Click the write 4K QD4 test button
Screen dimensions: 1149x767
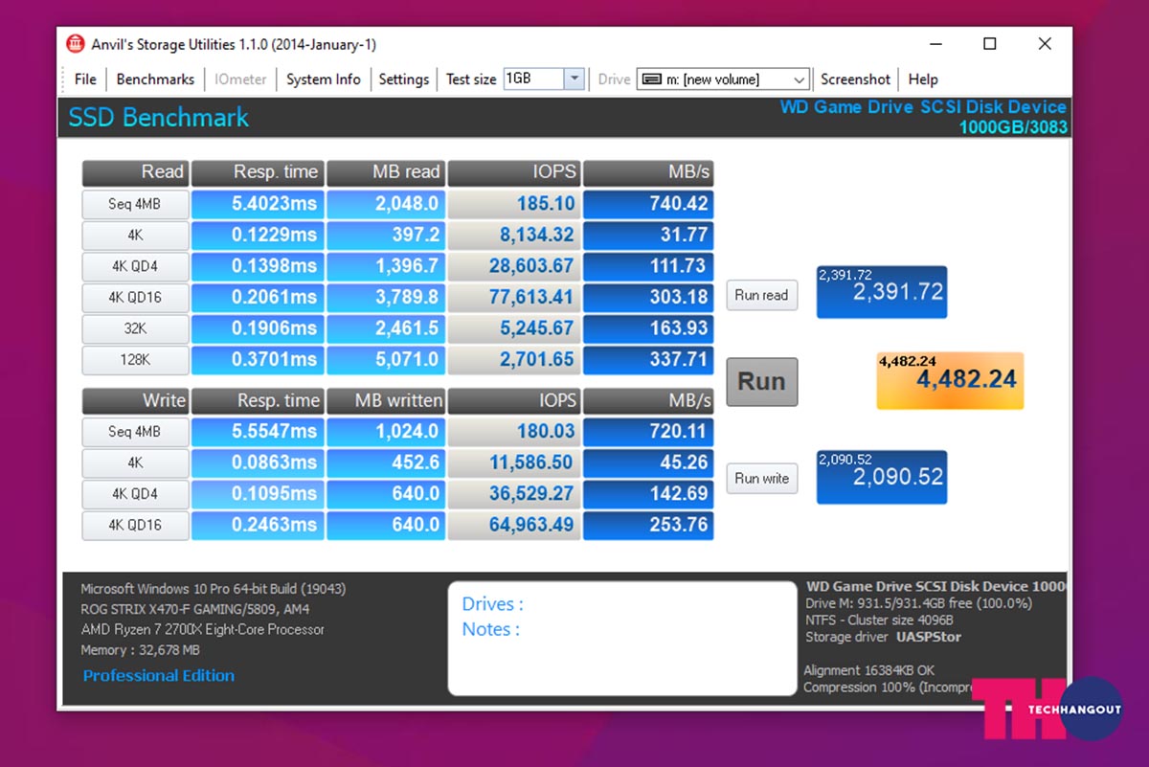[135, 494]
